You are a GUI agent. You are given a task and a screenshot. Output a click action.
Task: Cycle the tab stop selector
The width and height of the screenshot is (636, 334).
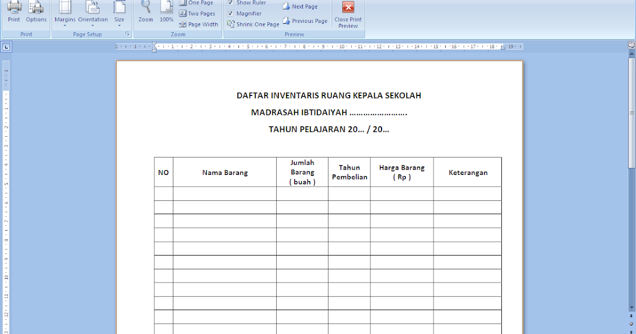[x=6, y=47]
